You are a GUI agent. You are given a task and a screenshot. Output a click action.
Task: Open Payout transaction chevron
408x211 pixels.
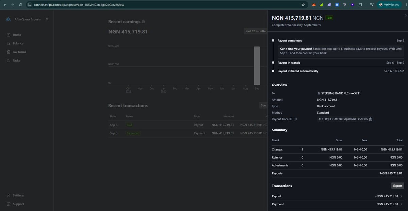click(401, 196)
